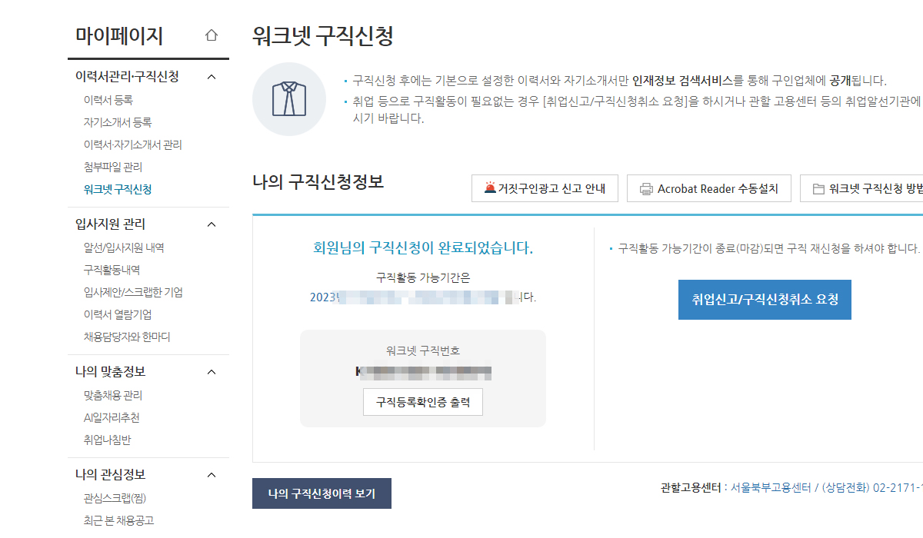Click the 워크넷 구직신청 page title

pyautogui.click(x=323, y=35)
